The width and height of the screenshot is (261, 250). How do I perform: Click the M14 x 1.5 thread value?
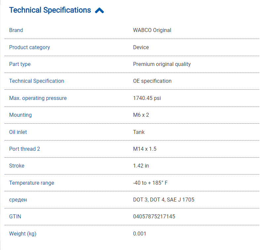click(x=145, y=149)
